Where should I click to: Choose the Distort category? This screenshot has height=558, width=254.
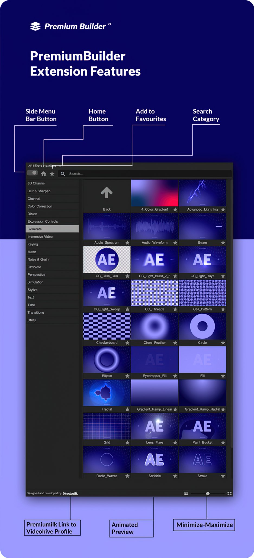click(x=52, y=214)
